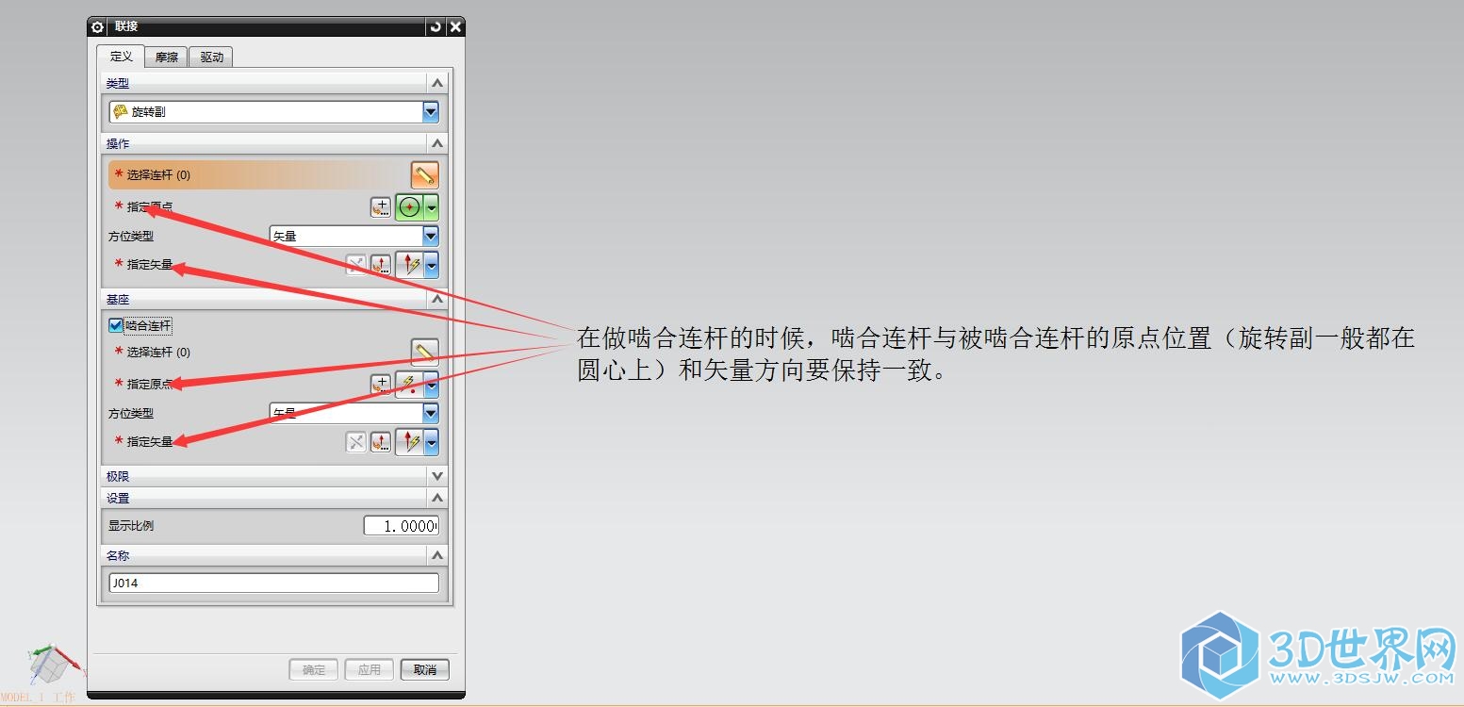Click the select link icon in 基座
The height and width of the screenshot is (707, 1464).
pyautogui.click(x=425, y=353)
